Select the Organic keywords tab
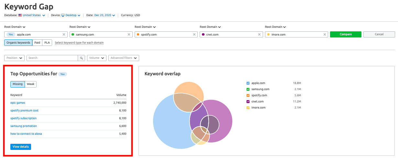 [18, 43]
